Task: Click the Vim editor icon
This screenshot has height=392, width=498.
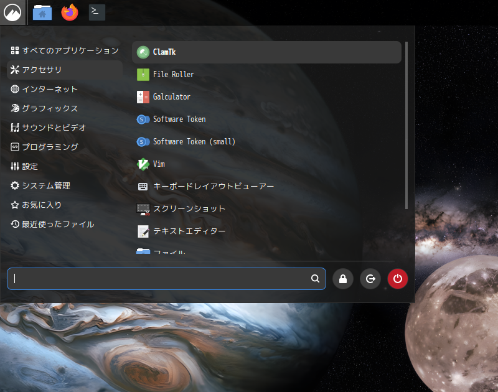Action: 143,164
